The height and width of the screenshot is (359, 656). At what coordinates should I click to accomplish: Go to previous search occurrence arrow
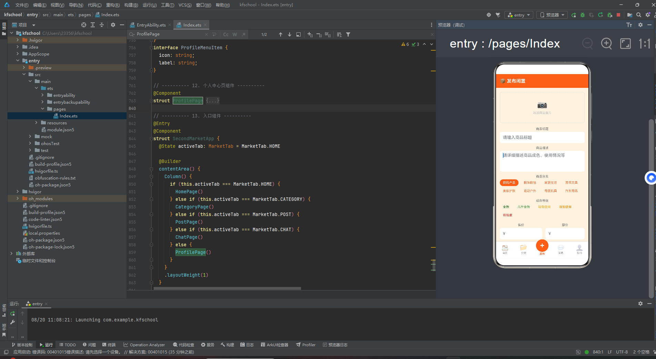click(x=281, y=34)
